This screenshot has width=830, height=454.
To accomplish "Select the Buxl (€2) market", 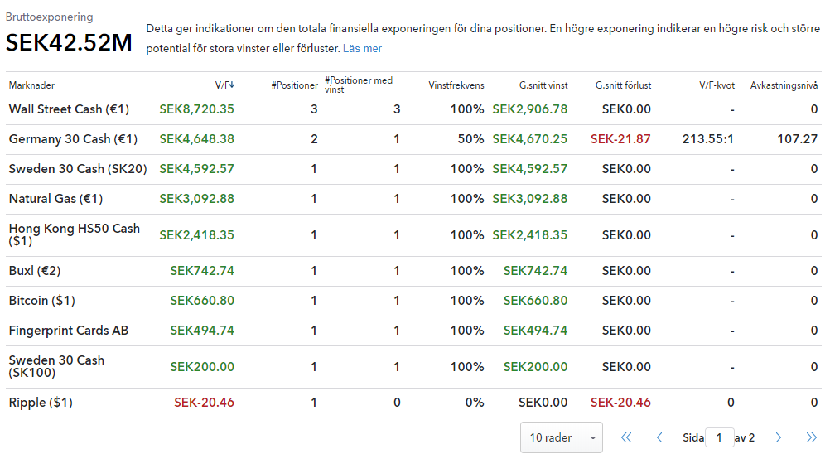I will 35,270.
